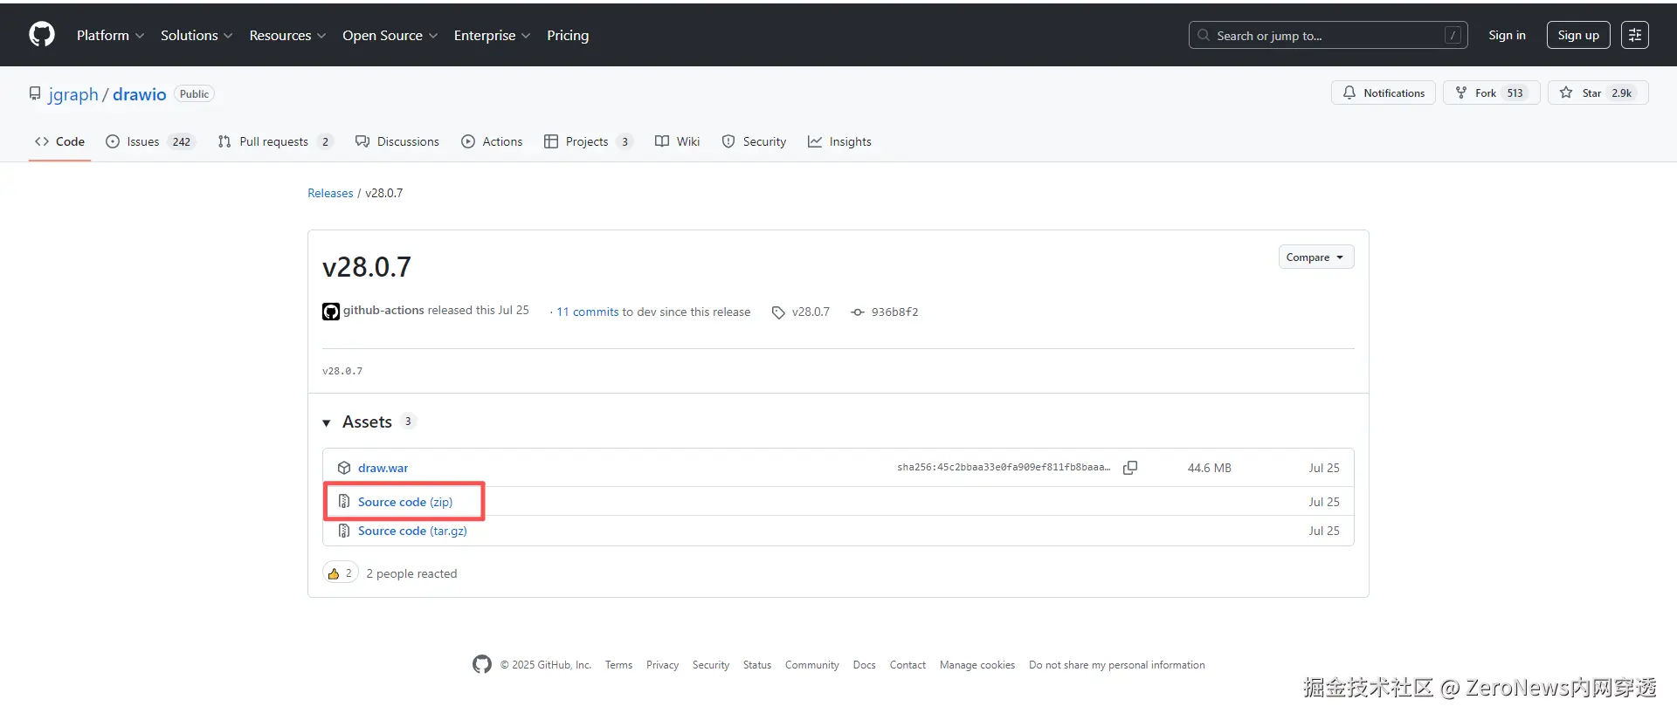
Task: Click the Notifications bell button
Action: point(1383,93)
